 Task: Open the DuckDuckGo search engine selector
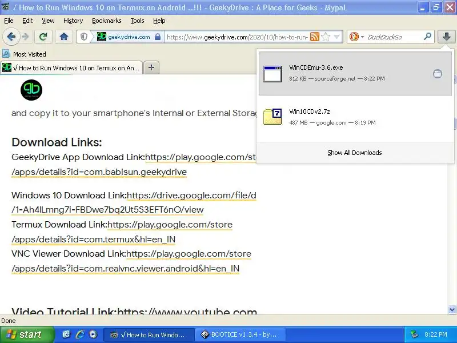(x=356, y=37)
